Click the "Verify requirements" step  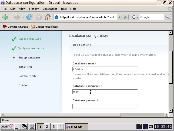(x=31, y=48)
